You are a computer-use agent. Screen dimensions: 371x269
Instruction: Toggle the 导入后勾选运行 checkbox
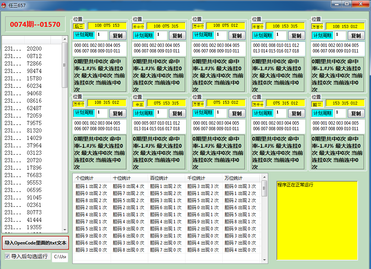click(7, 256)
